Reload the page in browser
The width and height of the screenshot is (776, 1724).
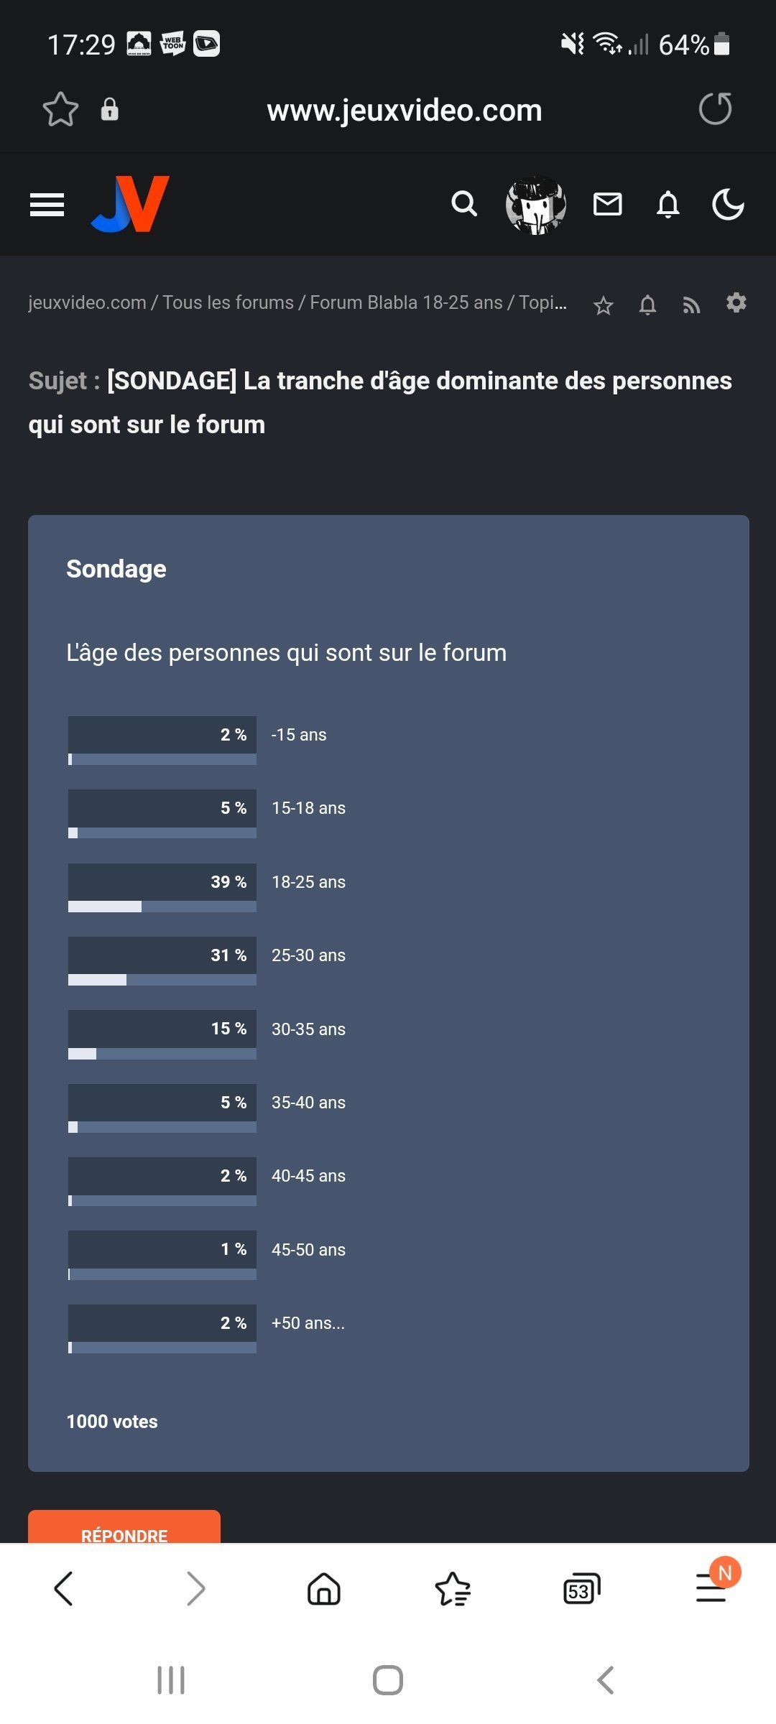click(x=716, y=109)
